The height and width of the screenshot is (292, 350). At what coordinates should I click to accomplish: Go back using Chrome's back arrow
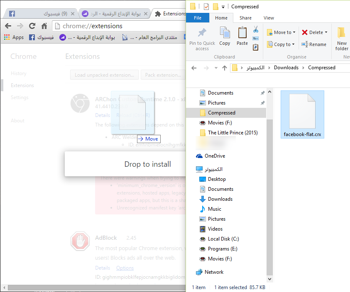[8, 26]
